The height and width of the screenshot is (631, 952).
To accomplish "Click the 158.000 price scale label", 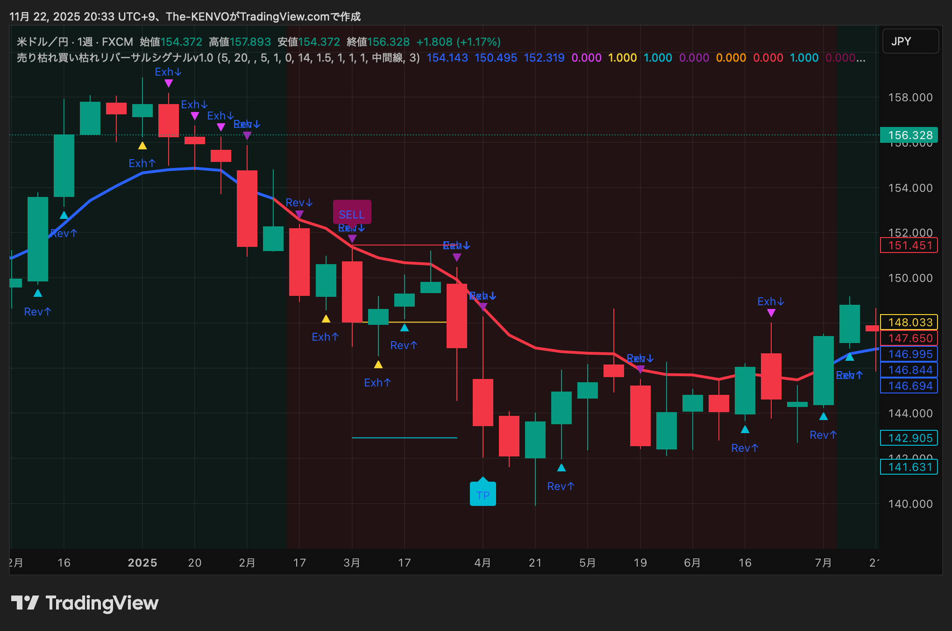I will point(910,97).
